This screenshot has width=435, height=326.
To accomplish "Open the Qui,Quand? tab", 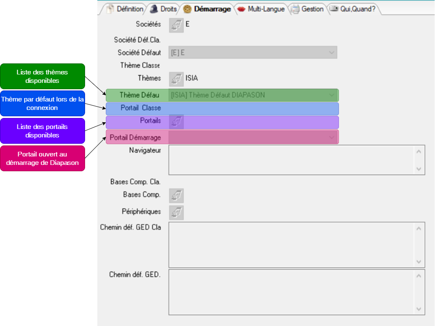I will [x=353, y=9].
